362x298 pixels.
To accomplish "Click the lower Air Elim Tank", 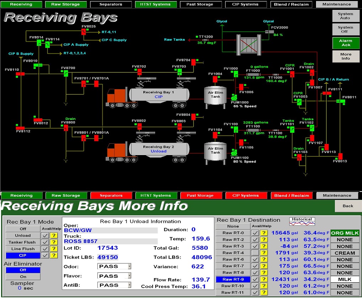I will 215,153.
